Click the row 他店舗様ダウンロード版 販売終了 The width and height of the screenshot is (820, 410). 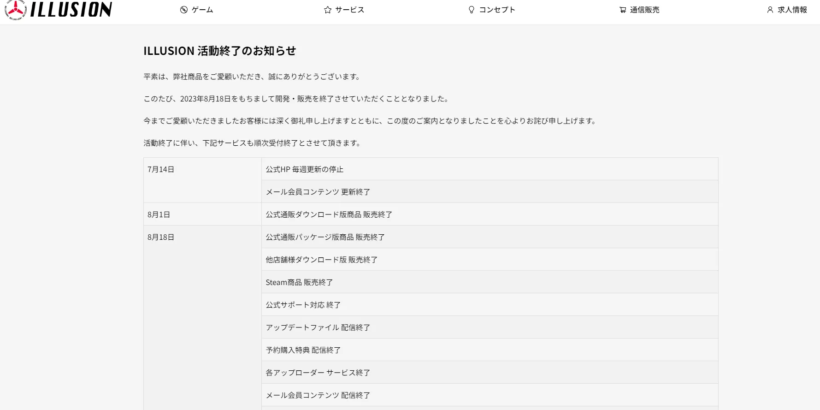[490, 260]
